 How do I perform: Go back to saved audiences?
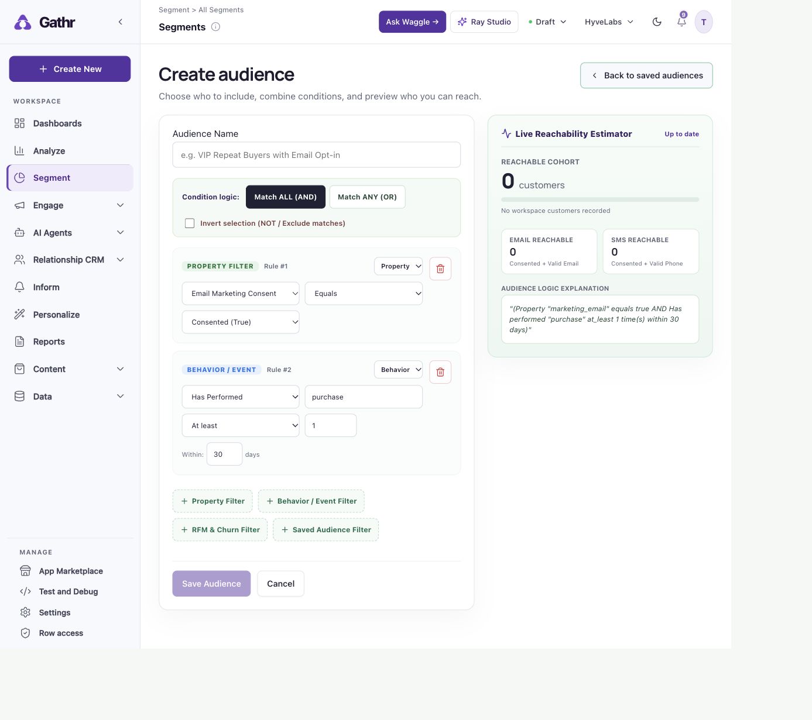tap(646, 75)
